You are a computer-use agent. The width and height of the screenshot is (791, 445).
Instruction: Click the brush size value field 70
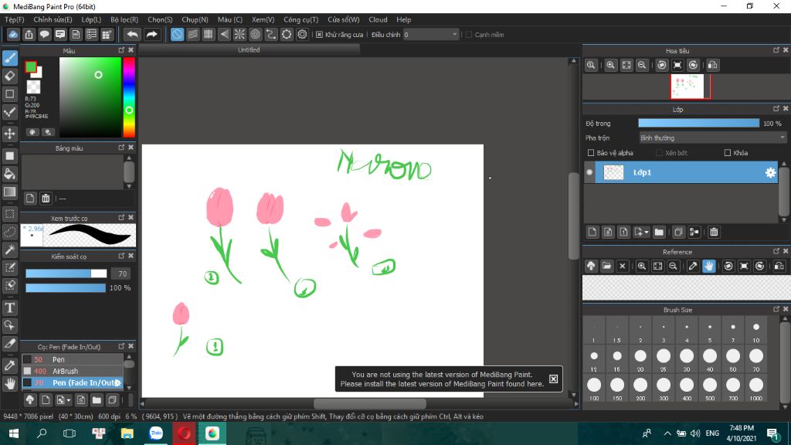click(x=121, y=273)
